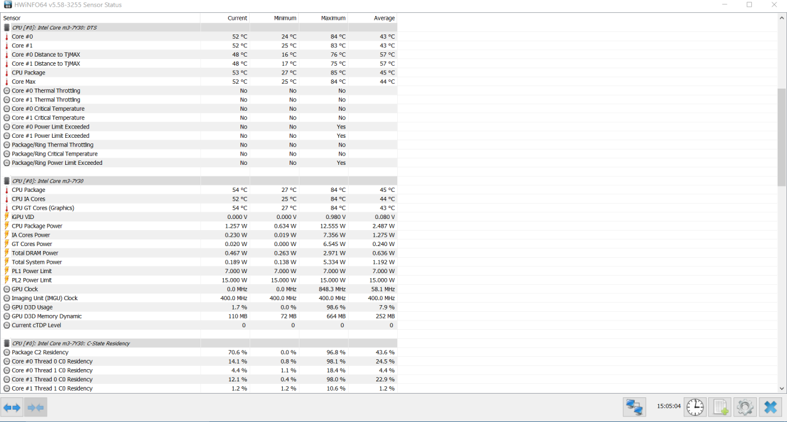Click lightning icon of CPU Package Power

[7, 226]
